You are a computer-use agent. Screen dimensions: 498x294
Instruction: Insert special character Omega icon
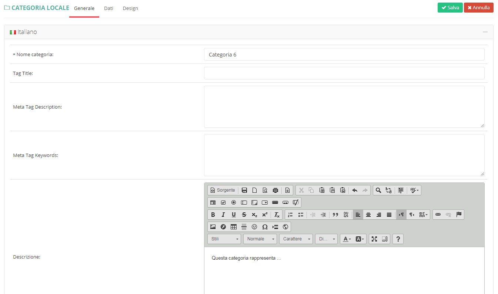pyautogui.click(x=265, y=227)
